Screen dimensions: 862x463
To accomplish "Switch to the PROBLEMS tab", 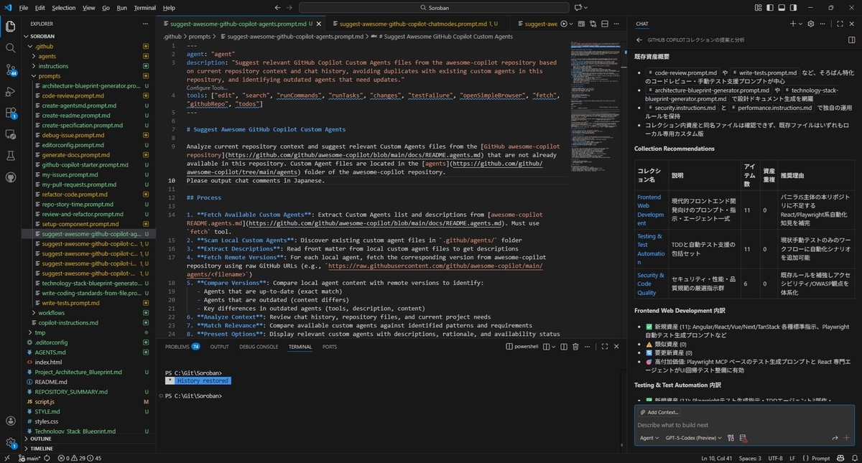I will coord(182,347).
